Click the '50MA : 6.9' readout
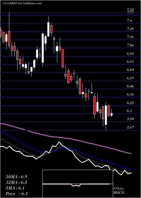The image size is (141, 198). (x=16, y=177)
